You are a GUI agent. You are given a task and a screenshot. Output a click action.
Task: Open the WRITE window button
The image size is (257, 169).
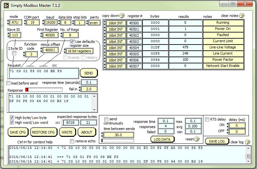point(67,132)
